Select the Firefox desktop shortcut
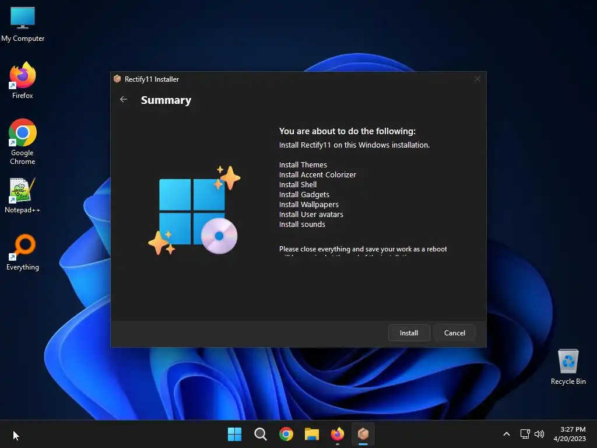Viewport: 597px width, 448px height. tap(23, 80)
